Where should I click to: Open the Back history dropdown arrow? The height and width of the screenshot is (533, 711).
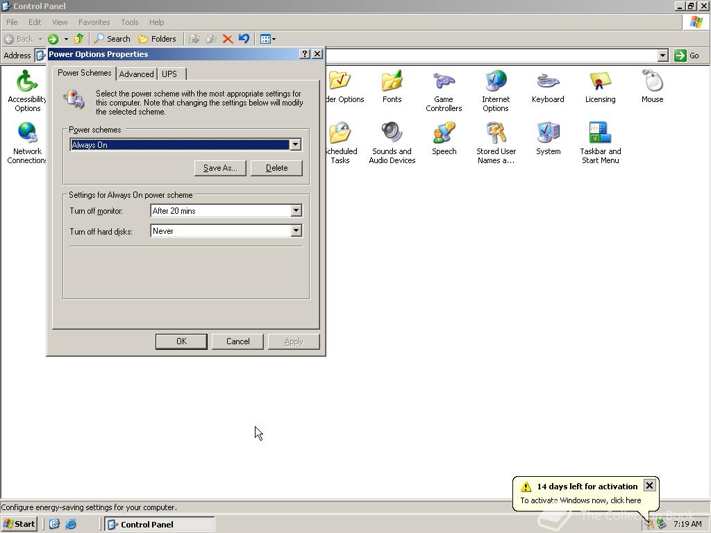pyautogui.click(x=40, y=39)
